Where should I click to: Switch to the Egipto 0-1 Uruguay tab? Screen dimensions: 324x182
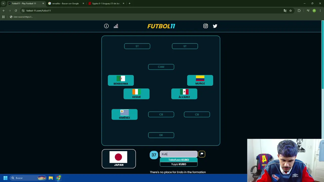[x=106, y=4]
